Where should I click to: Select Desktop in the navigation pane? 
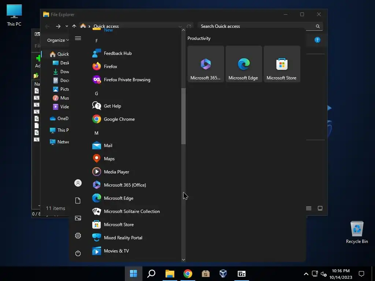pos(61,63)
